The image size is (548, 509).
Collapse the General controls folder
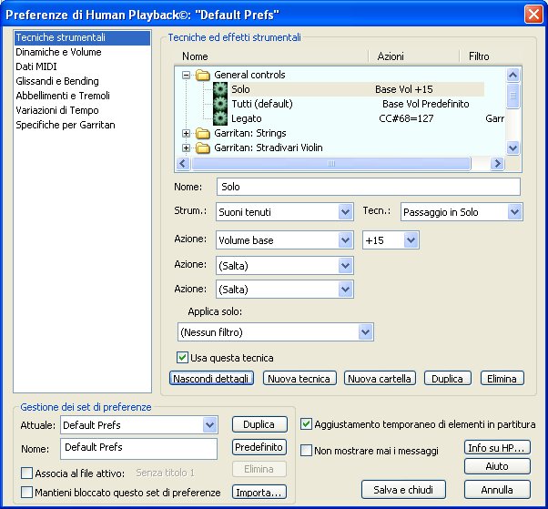[x=186, y=75]
